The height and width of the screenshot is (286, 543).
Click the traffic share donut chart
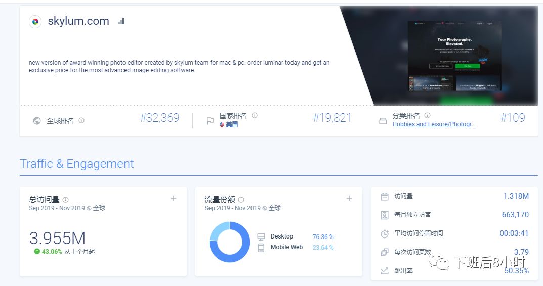pos(230,242)
